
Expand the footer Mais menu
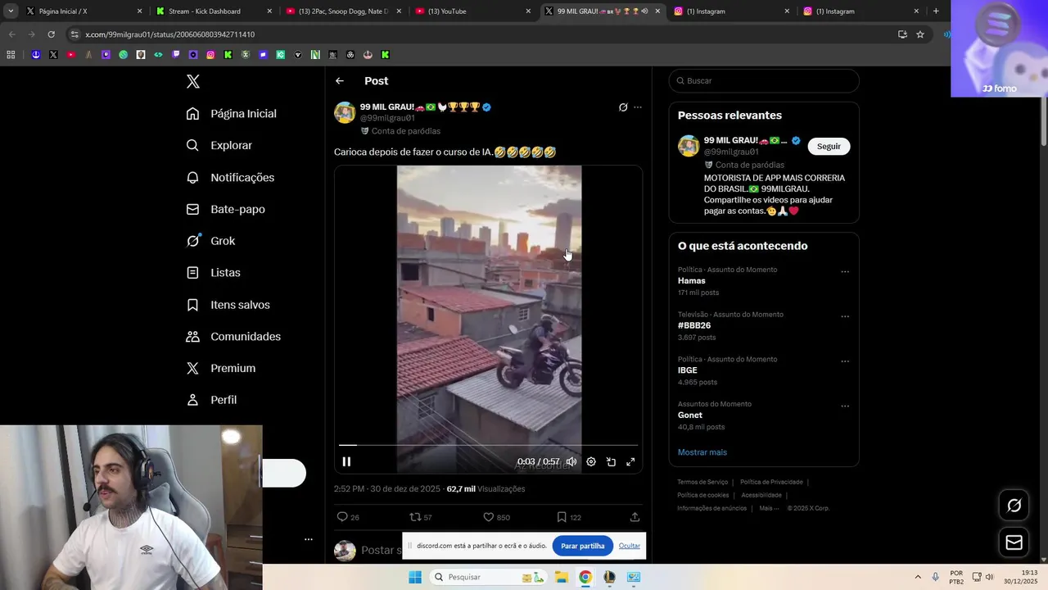point(768,508)
